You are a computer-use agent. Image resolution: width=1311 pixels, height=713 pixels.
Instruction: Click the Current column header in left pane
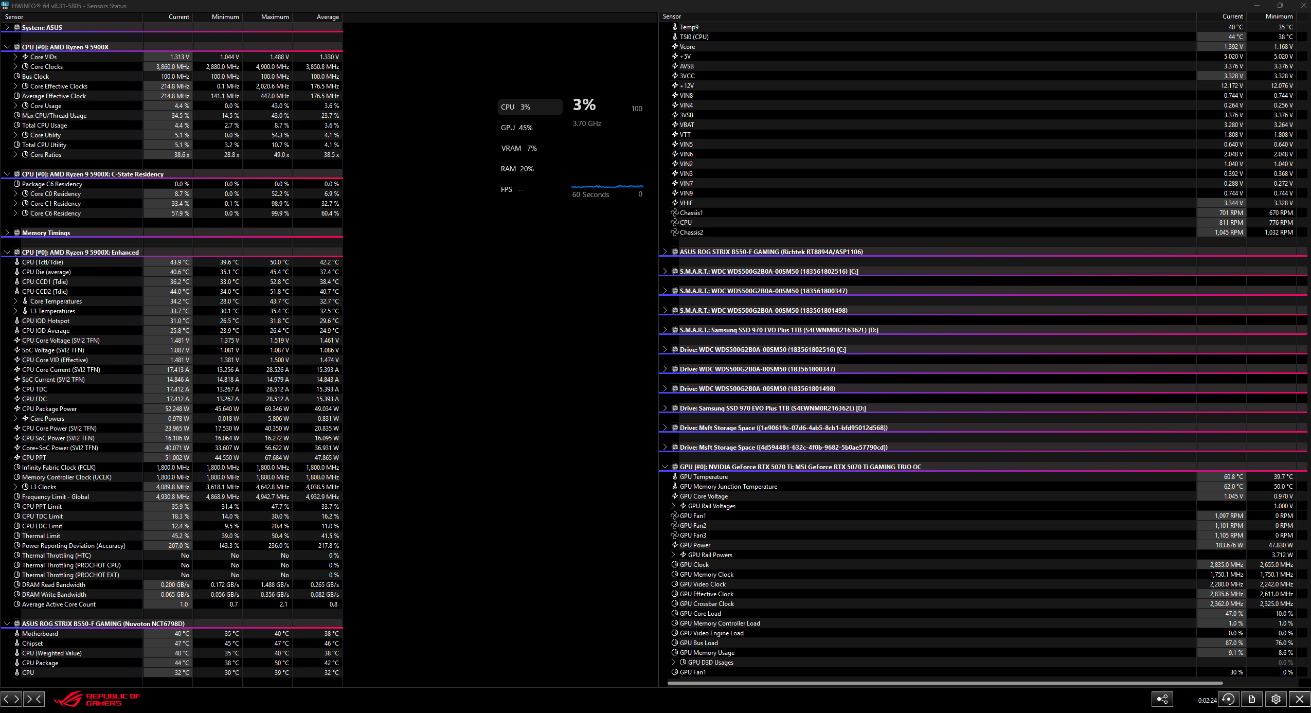pyautogui.click(x=168, y=17)
